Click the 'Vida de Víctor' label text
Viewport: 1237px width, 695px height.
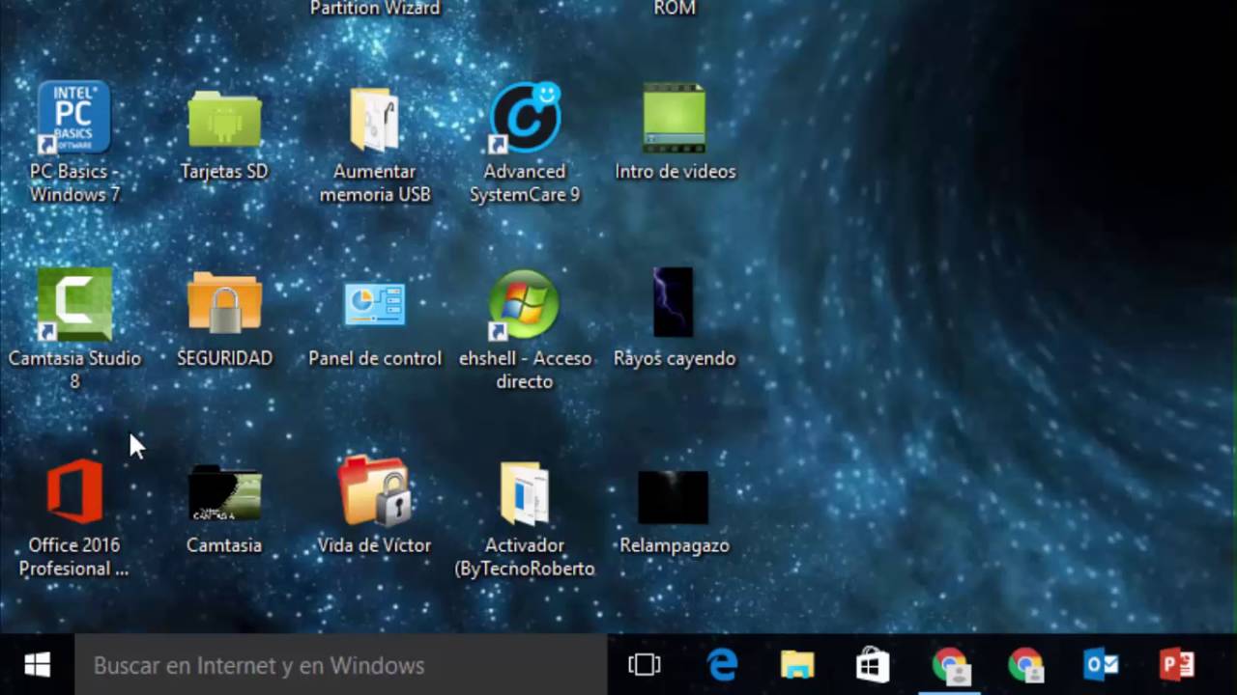375,545
